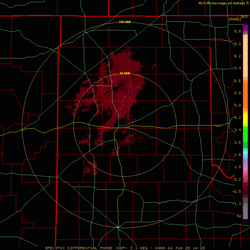Click the 8.2 value on the color scale
Image resolution: width=250 pixels, height=250 pixels.
point(237,56)
